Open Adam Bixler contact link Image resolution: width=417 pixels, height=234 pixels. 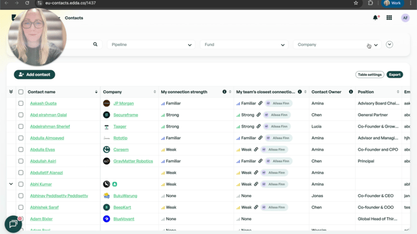coord(41,219)
